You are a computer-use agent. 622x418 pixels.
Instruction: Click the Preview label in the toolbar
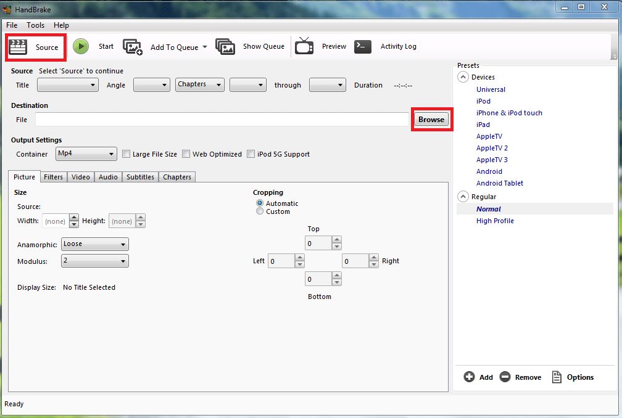click(x=334, y=46)
